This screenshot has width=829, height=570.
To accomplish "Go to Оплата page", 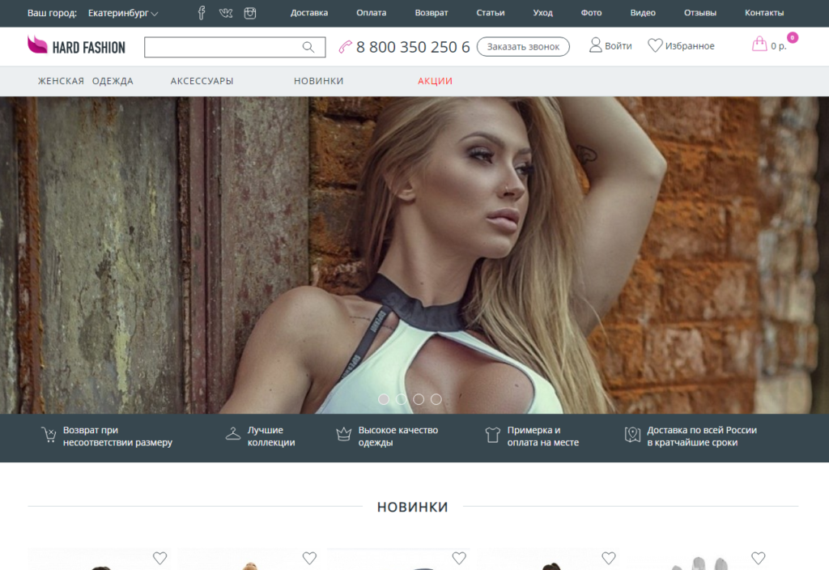I will tap(371, 13).
